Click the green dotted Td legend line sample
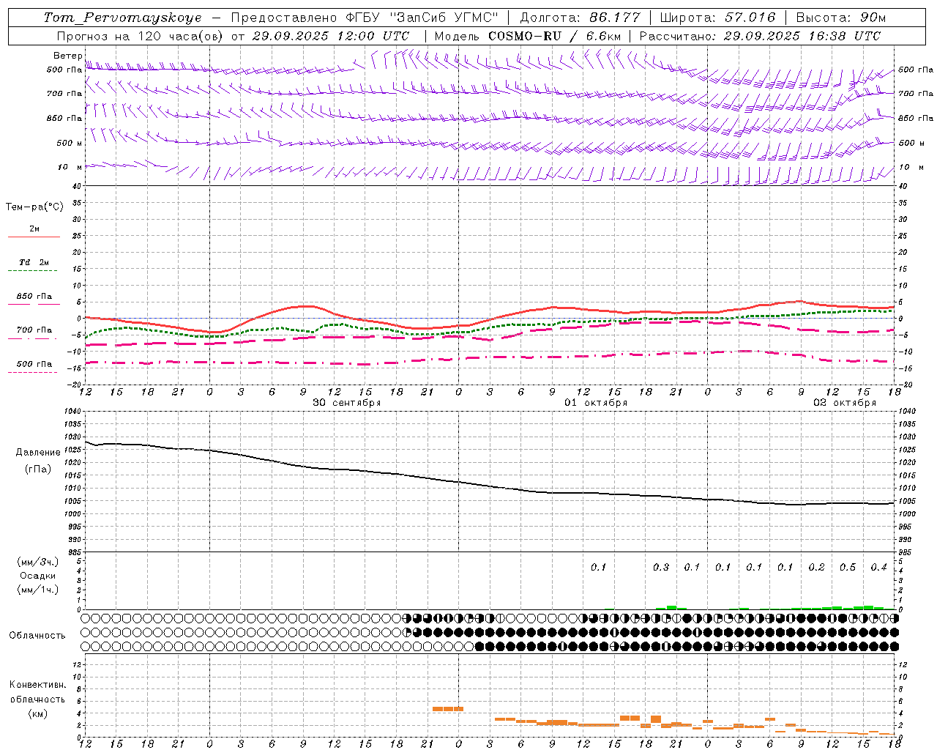937x750 pixels. pyautogui.click(x=32, y=271)
